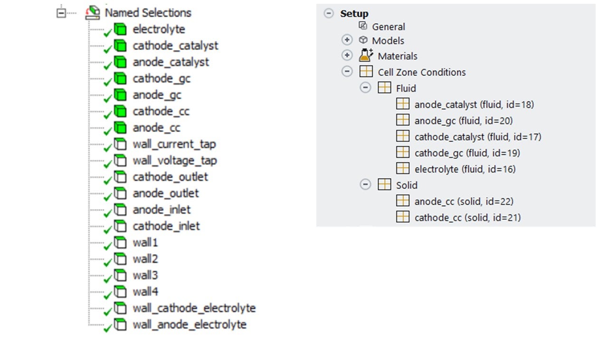608x342 pixels.
Task: Click the face icon next to wall_current_tap
Action: 121,144
